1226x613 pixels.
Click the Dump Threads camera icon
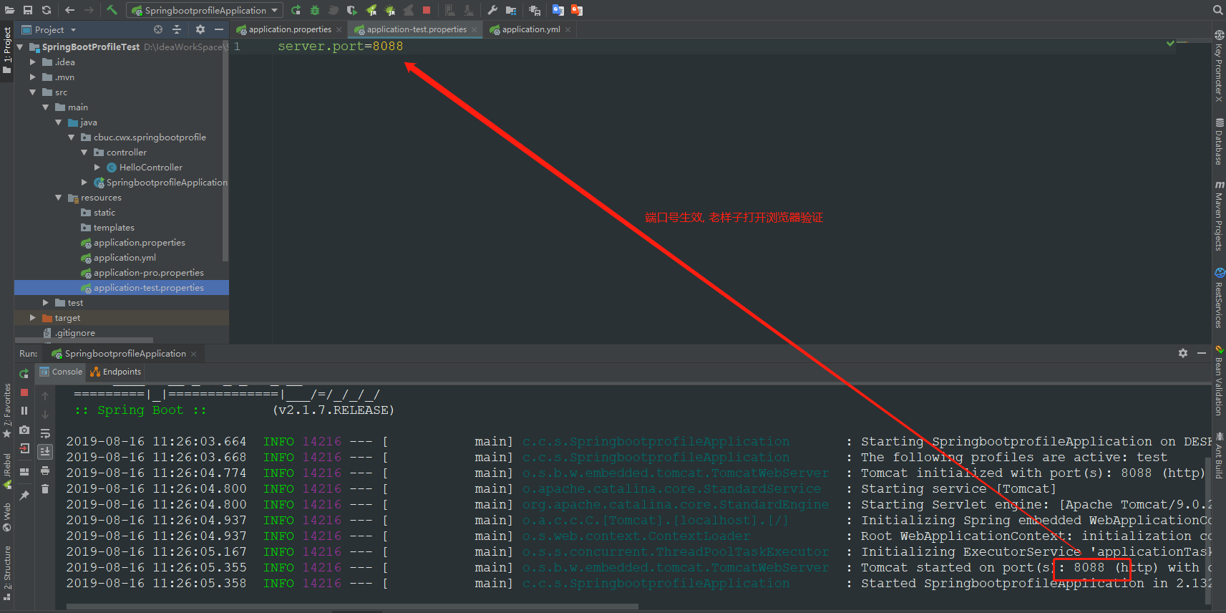tap(24, 430)
